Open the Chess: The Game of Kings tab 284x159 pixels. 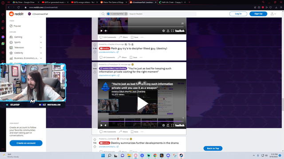point(114,2)
